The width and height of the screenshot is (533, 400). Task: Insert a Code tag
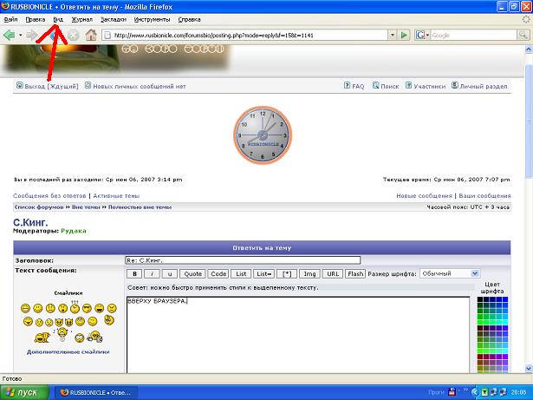point(218,273)
